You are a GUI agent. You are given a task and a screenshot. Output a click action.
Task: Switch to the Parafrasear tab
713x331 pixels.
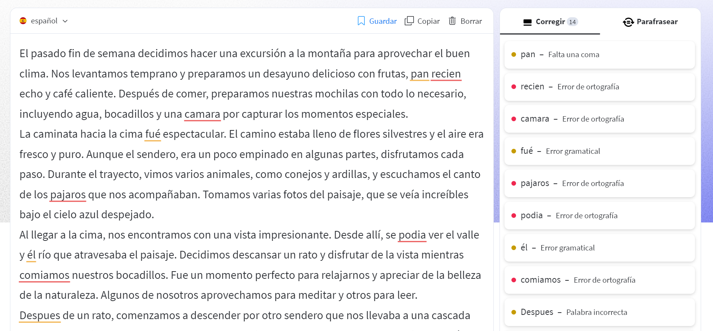[x=650, y=21]
